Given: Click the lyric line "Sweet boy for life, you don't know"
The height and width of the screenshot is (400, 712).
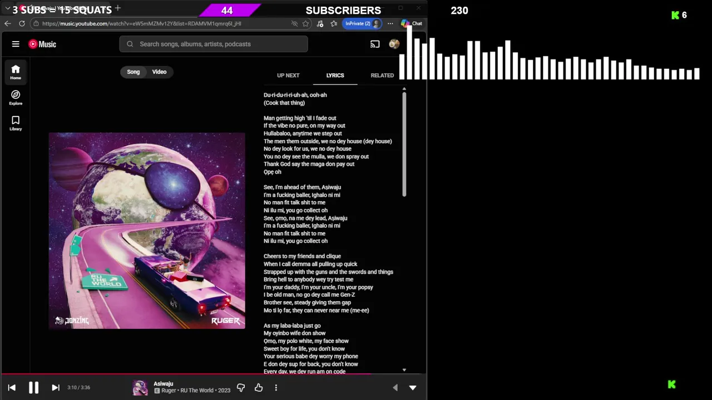Looking at the screenshot, I should point(304,349).
